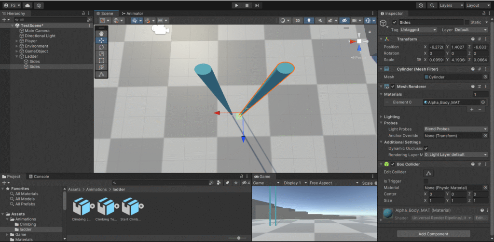Toggle scene lighting with the lightbulb icon
The width and height of the screenshot is (494, 242).
[x=309, y=21]
